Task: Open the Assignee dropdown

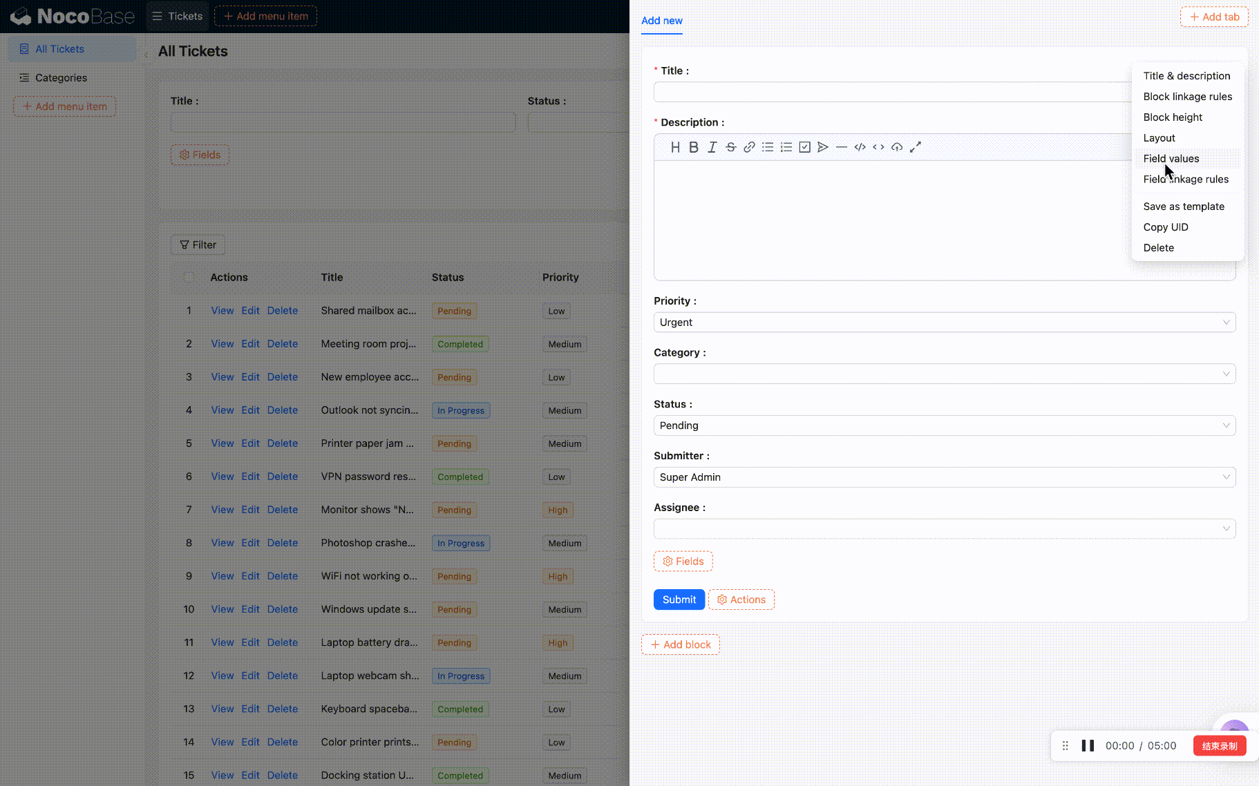Action: (944, 529)
